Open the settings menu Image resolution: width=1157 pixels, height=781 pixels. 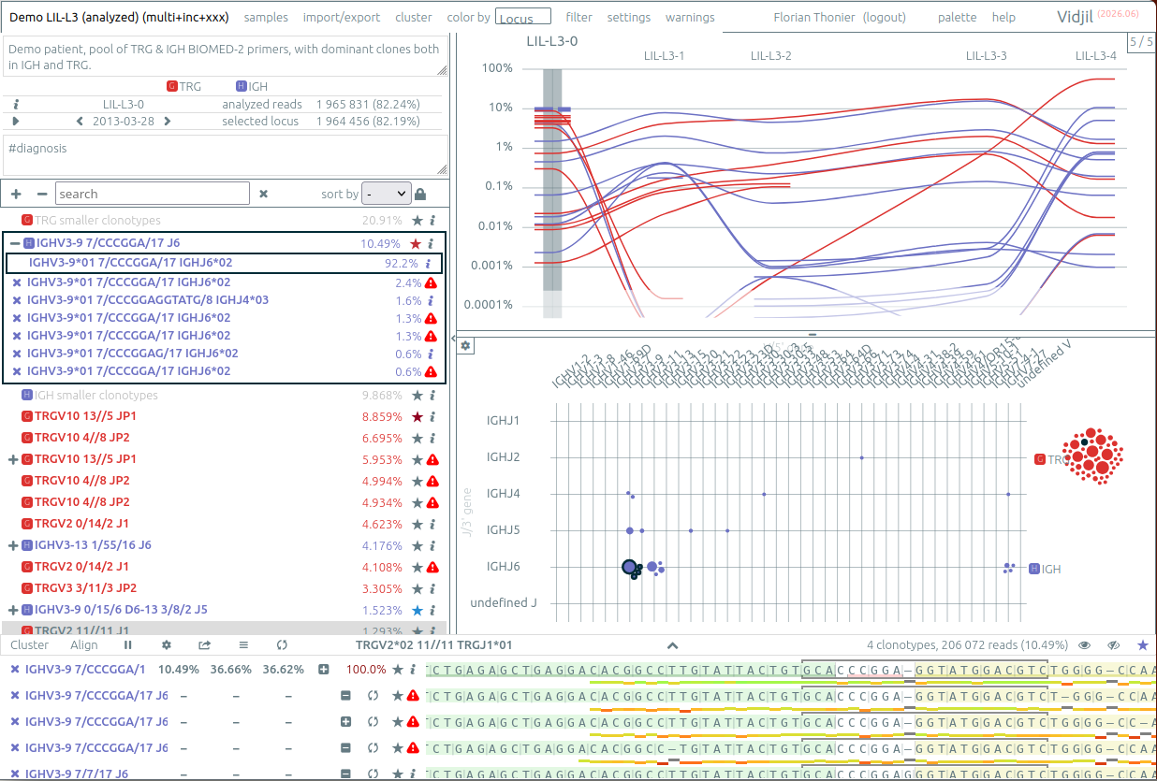coord(629,17)
